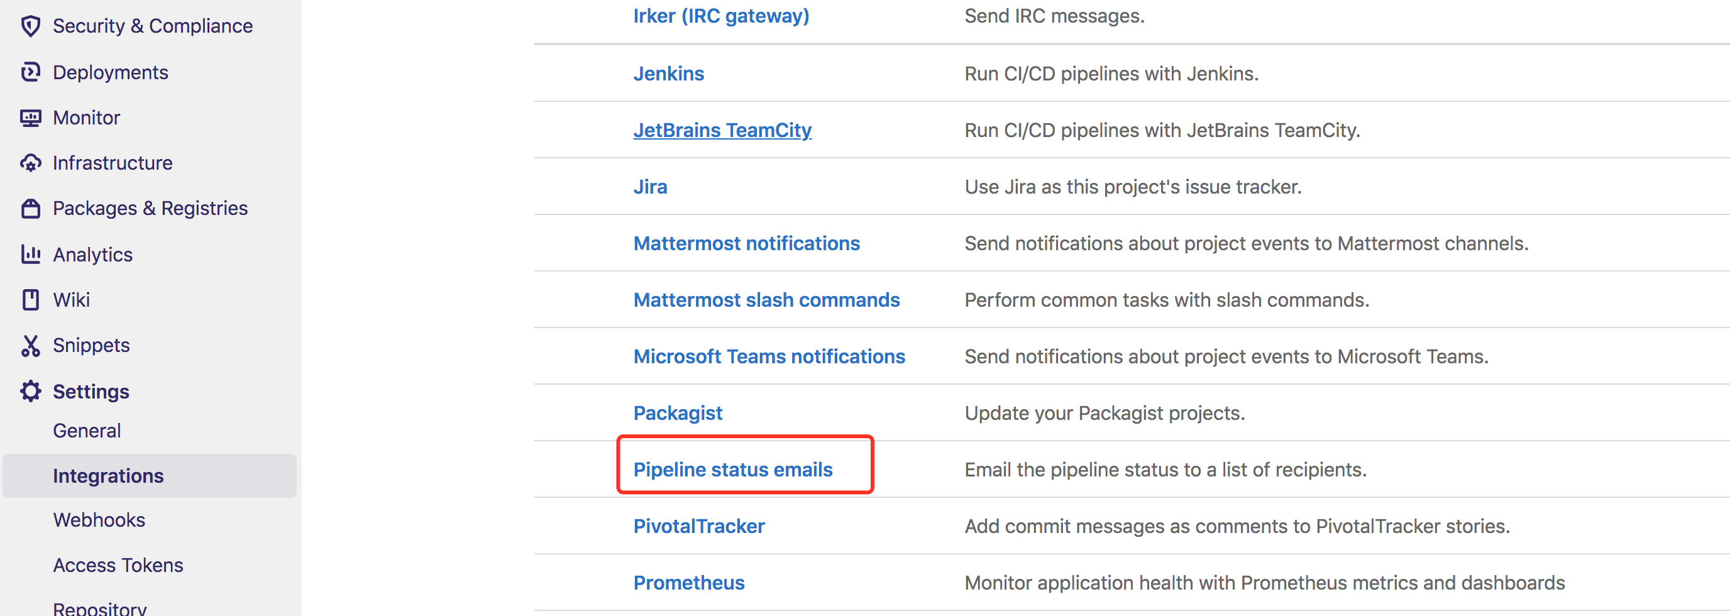The image size is (1730, 616).
Task: Click the Infrastructure cloud icon
Action: (x=30, y=163)
